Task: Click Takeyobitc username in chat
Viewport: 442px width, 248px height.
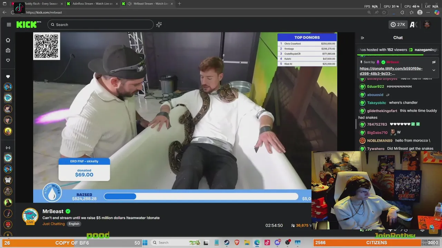Action: tap(376, 103)
